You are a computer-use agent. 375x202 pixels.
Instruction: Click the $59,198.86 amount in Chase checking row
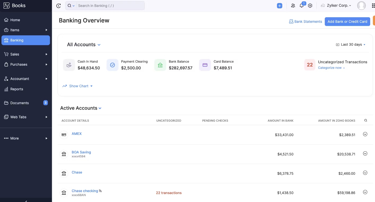346,193
